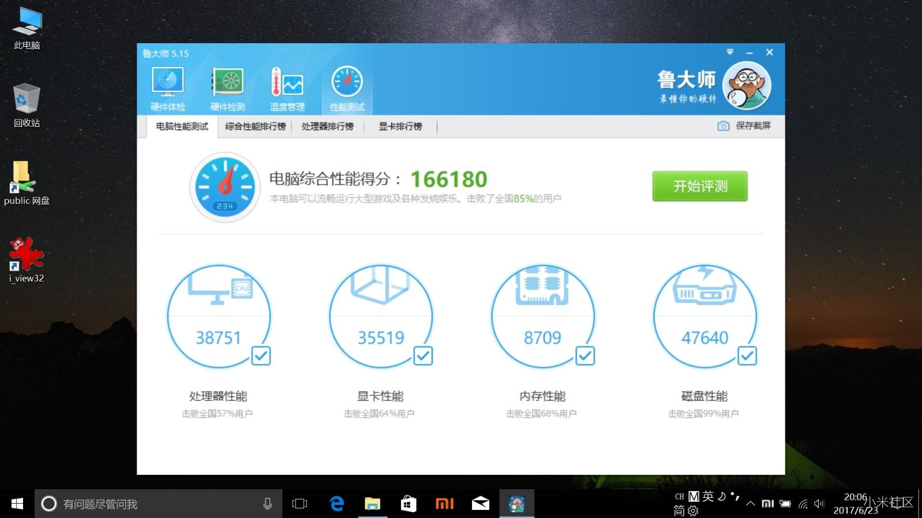This screenshot has width=922, height=518.
Task: Open File Explorer from taskbar
Action: (x=372, y=504)
